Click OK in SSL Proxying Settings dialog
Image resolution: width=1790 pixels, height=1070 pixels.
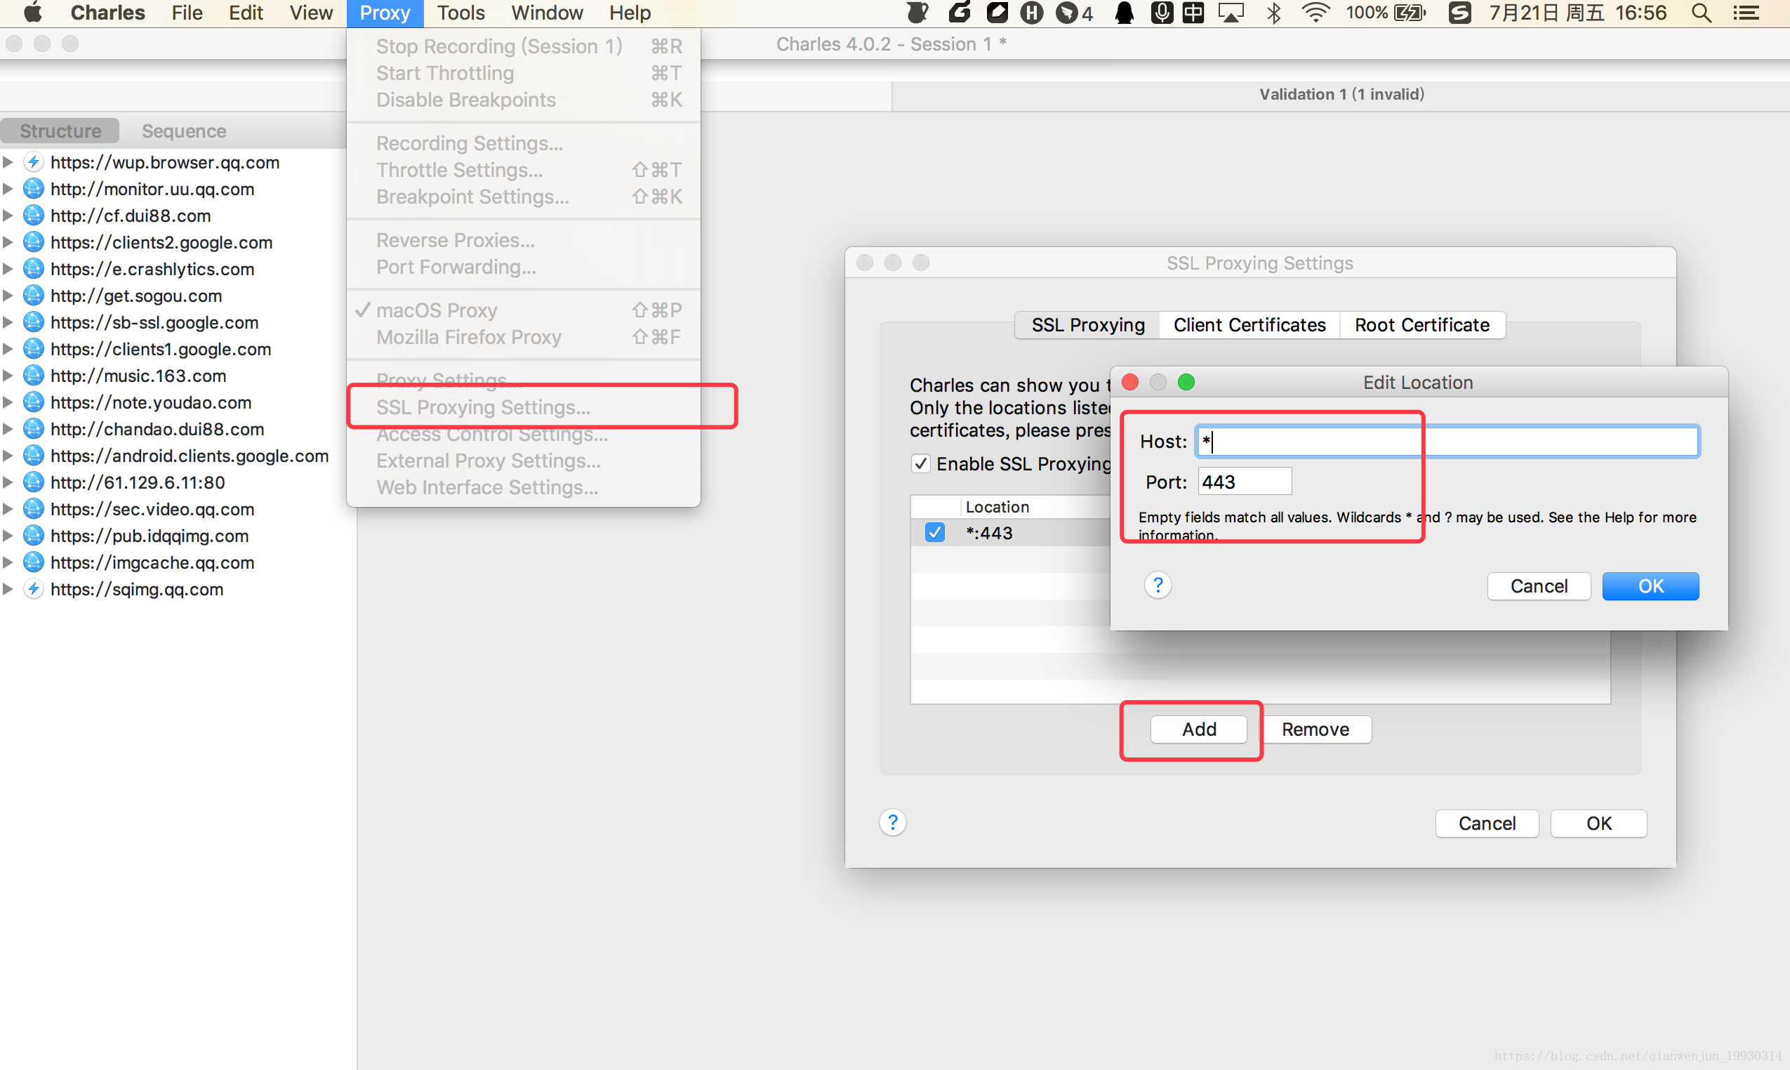pos(1598,824)
